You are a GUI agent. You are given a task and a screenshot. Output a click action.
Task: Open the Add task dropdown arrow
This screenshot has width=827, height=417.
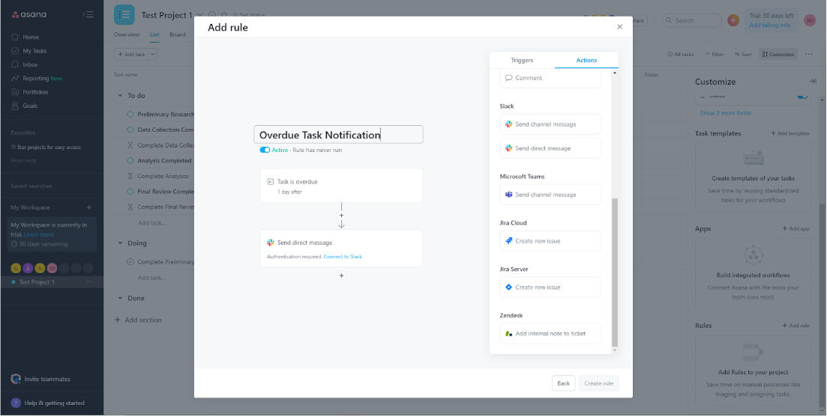pos(153,54)
